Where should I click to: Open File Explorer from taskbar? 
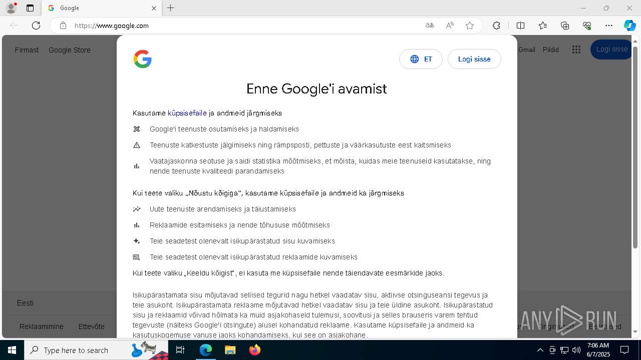click(230, 350)
